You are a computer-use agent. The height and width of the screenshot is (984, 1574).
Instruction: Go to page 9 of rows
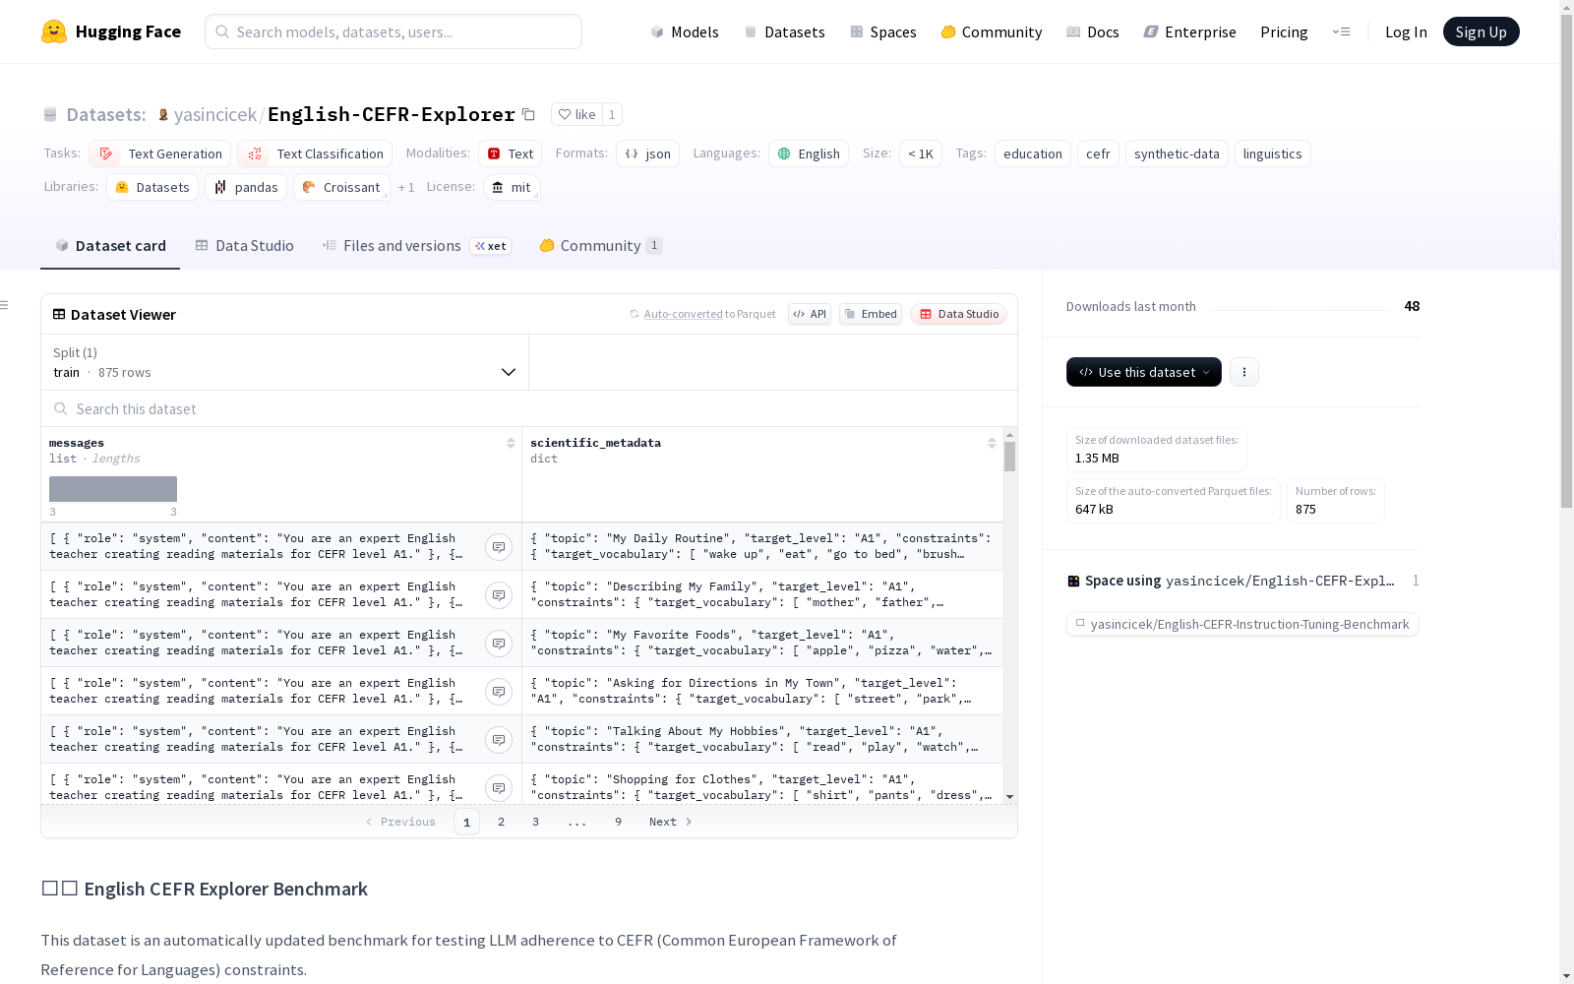pyautogui.click(x=618, y=822)
